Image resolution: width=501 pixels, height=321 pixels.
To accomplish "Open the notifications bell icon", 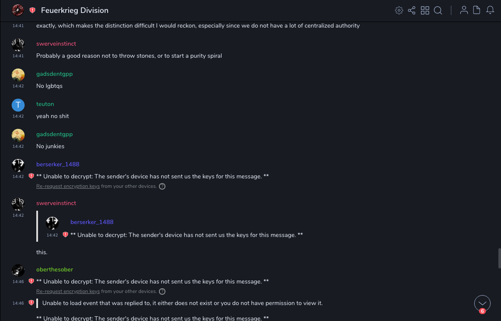I will coord(490,10).
